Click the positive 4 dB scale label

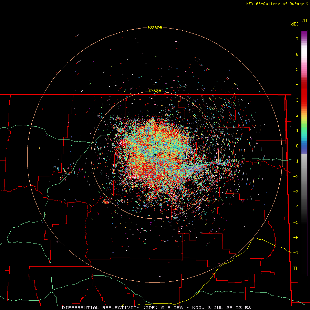tap(297, 85)
